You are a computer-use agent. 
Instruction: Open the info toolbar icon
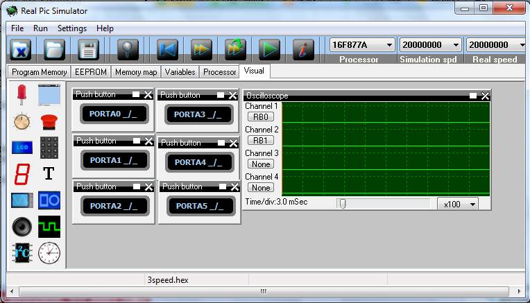pos(303,50)
